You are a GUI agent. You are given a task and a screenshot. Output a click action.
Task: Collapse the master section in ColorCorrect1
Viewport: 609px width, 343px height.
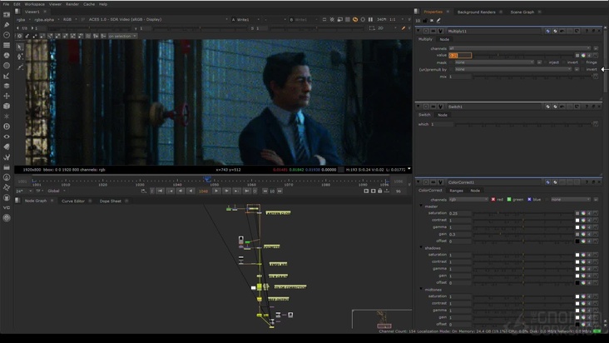pos(421,206)
